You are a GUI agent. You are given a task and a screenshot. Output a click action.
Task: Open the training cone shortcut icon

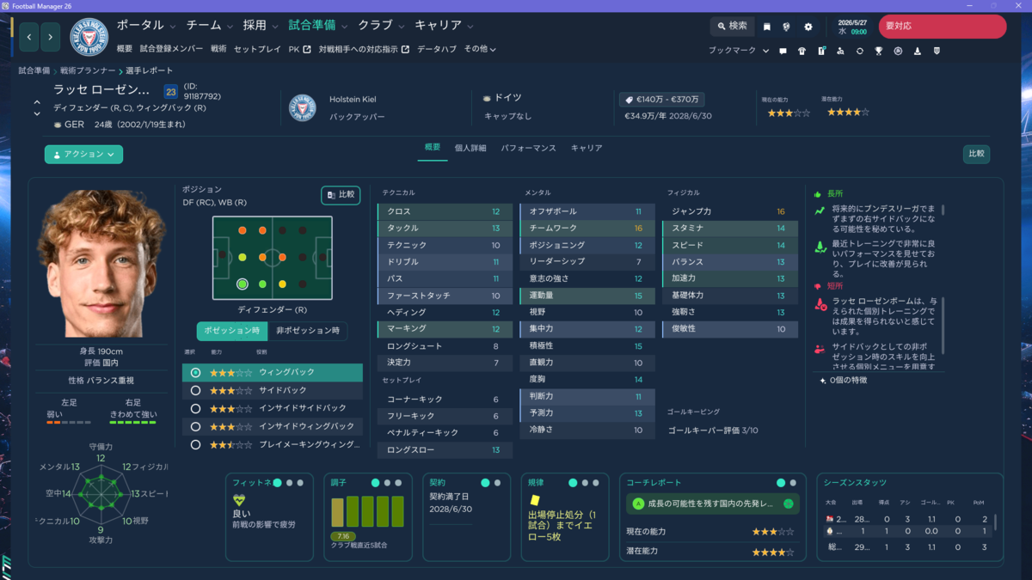tap(918, 51)
